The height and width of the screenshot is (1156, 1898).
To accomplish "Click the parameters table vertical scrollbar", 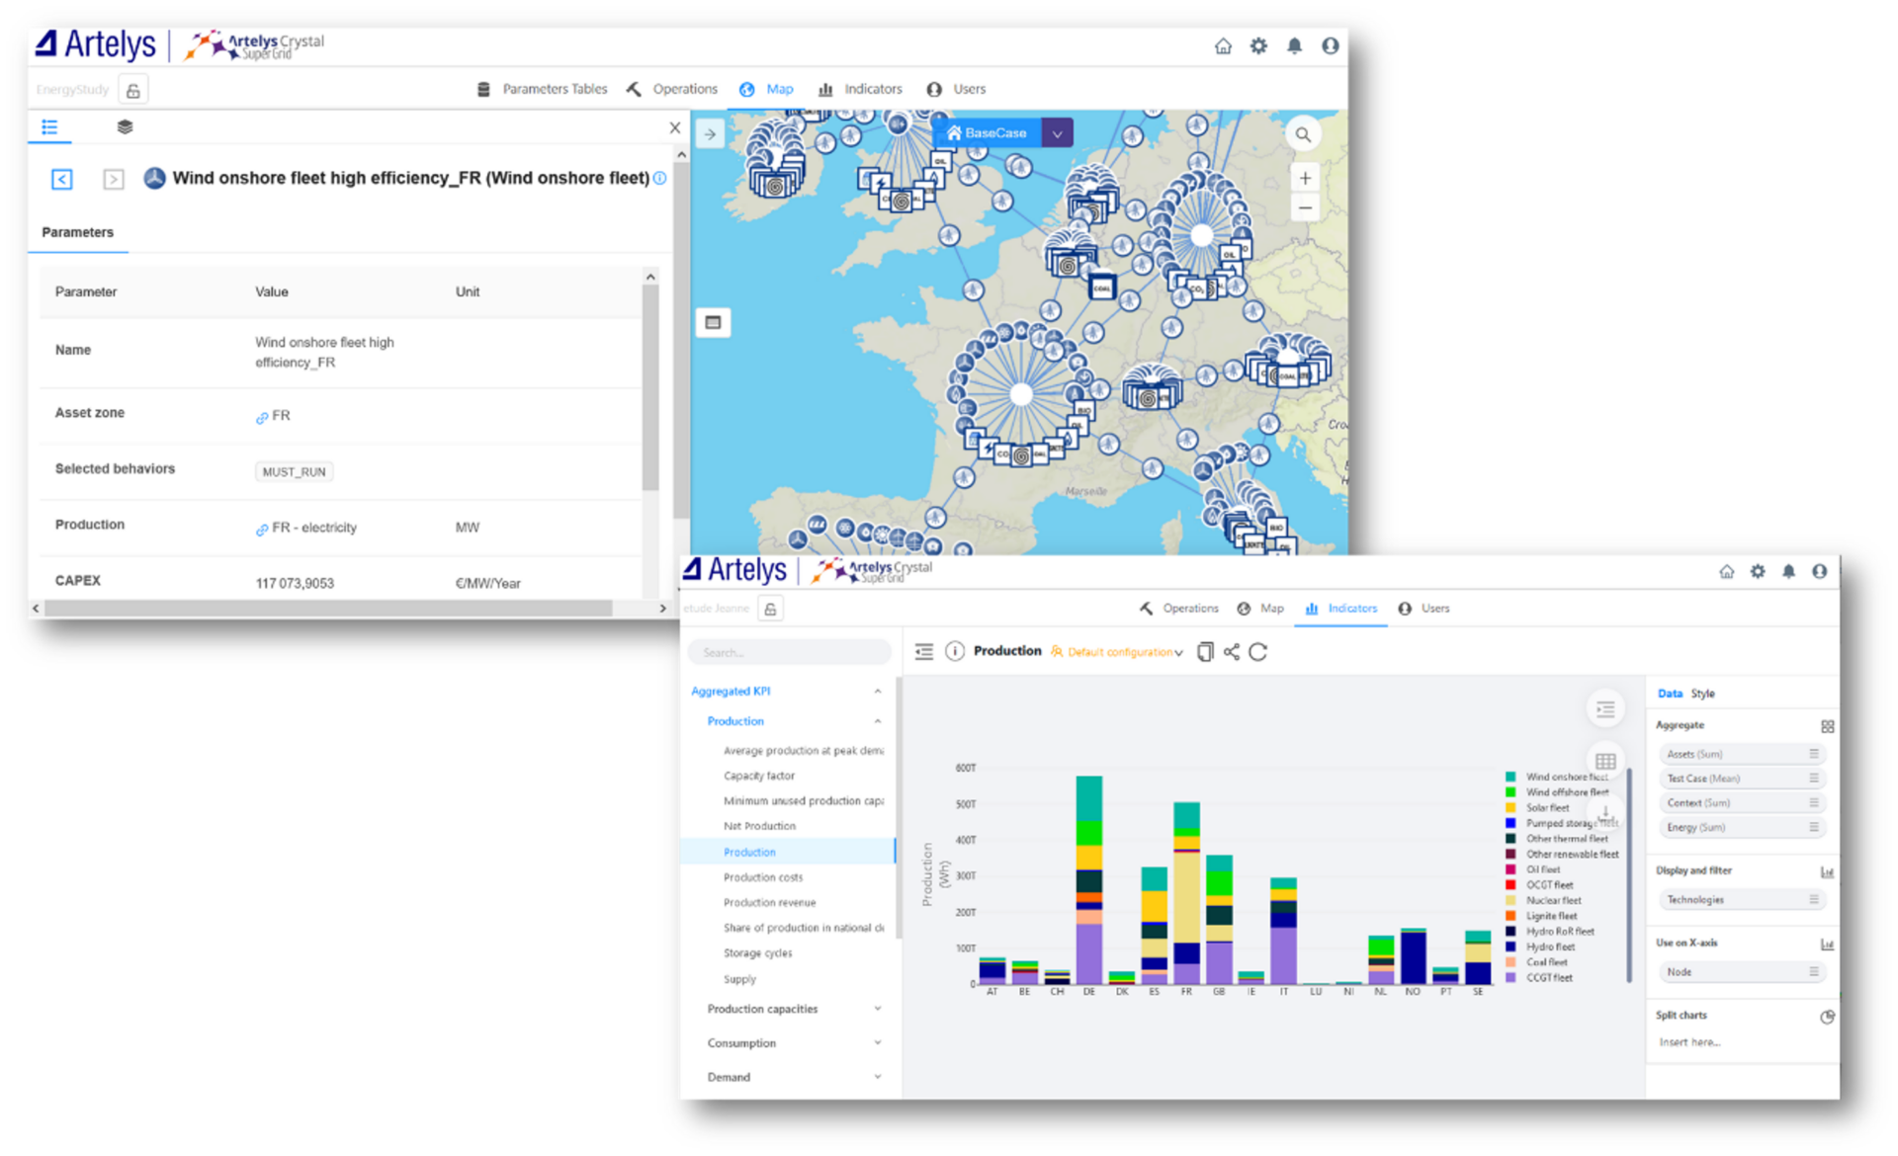I will point(649,385).
